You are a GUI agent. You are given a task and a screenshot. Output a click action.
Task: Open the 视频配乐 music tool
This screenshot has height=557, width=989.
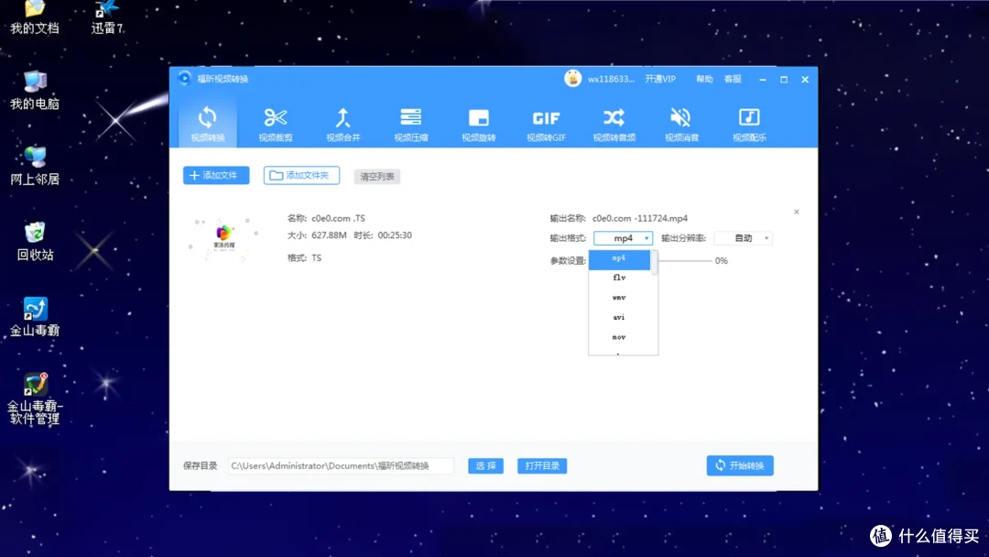coord(749,124)
